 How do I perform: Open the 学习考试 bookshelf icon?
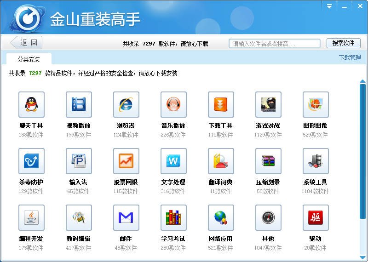(174, 218)
